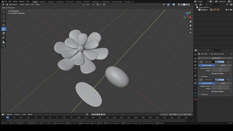The width and height of the screenshot is (233, 131).
Task: Start animation playback in timeline
Action: tap(99, 115)
